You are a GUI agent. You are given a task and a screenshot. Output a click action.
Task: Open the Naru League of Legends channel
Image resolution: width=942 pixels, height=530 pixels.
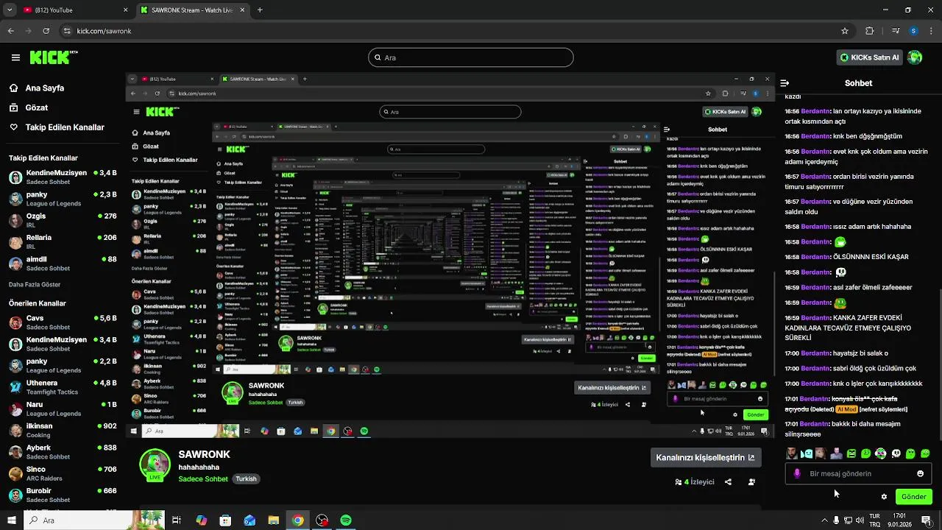[63, 409]
